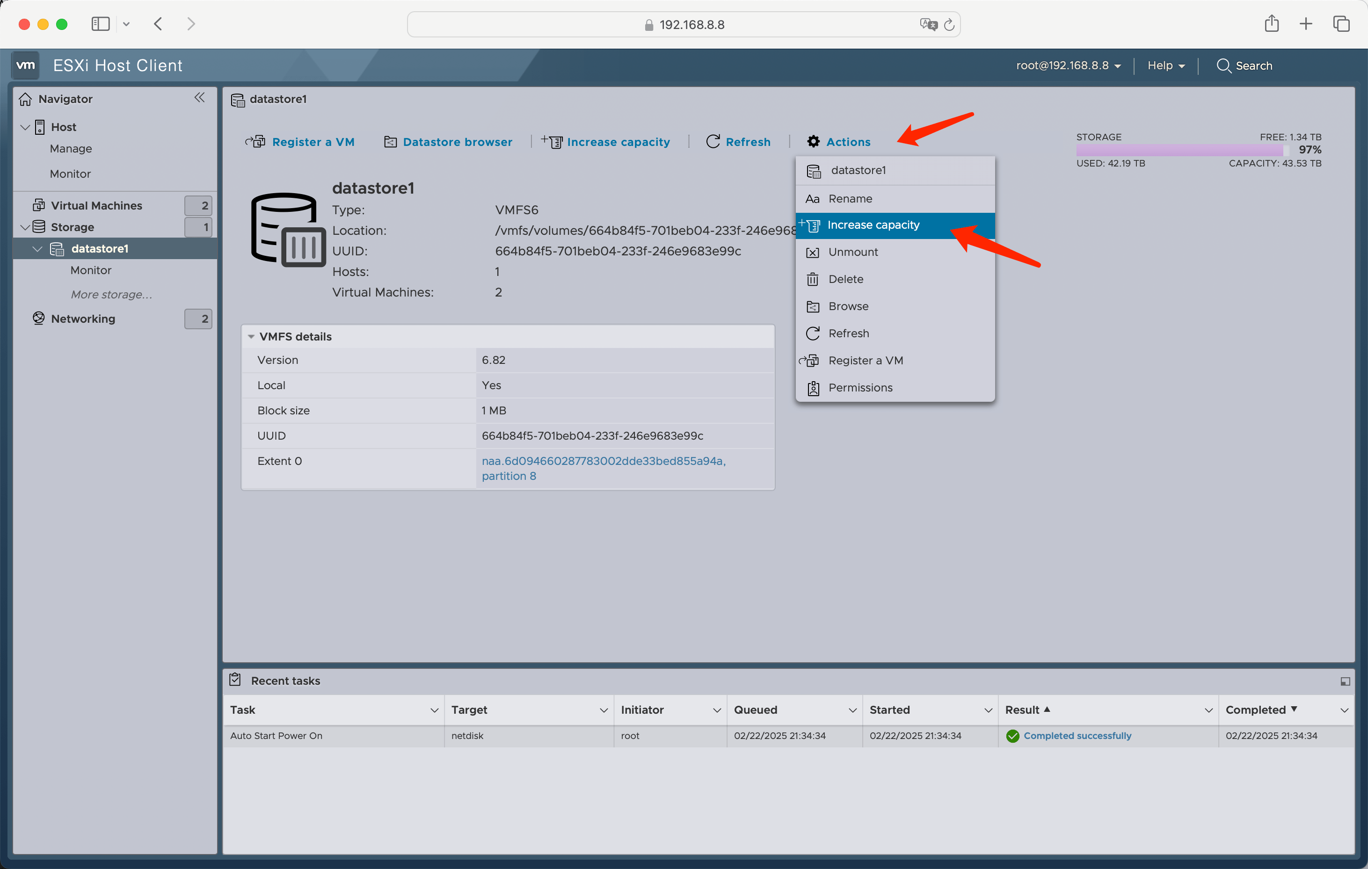
Task: Click the search magnifier icon in header
Action: (x=1224, y=65)
